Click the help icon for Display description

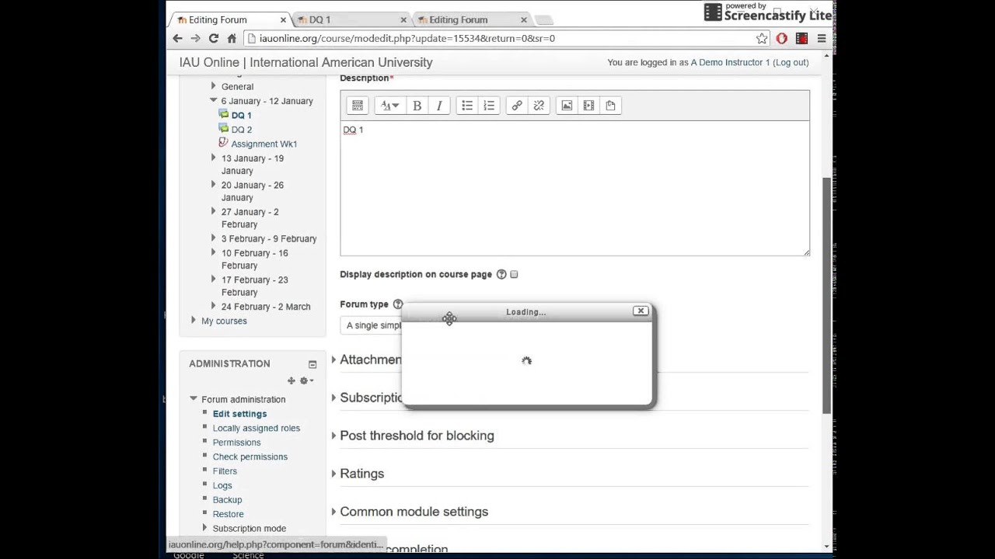coord(501,274)
